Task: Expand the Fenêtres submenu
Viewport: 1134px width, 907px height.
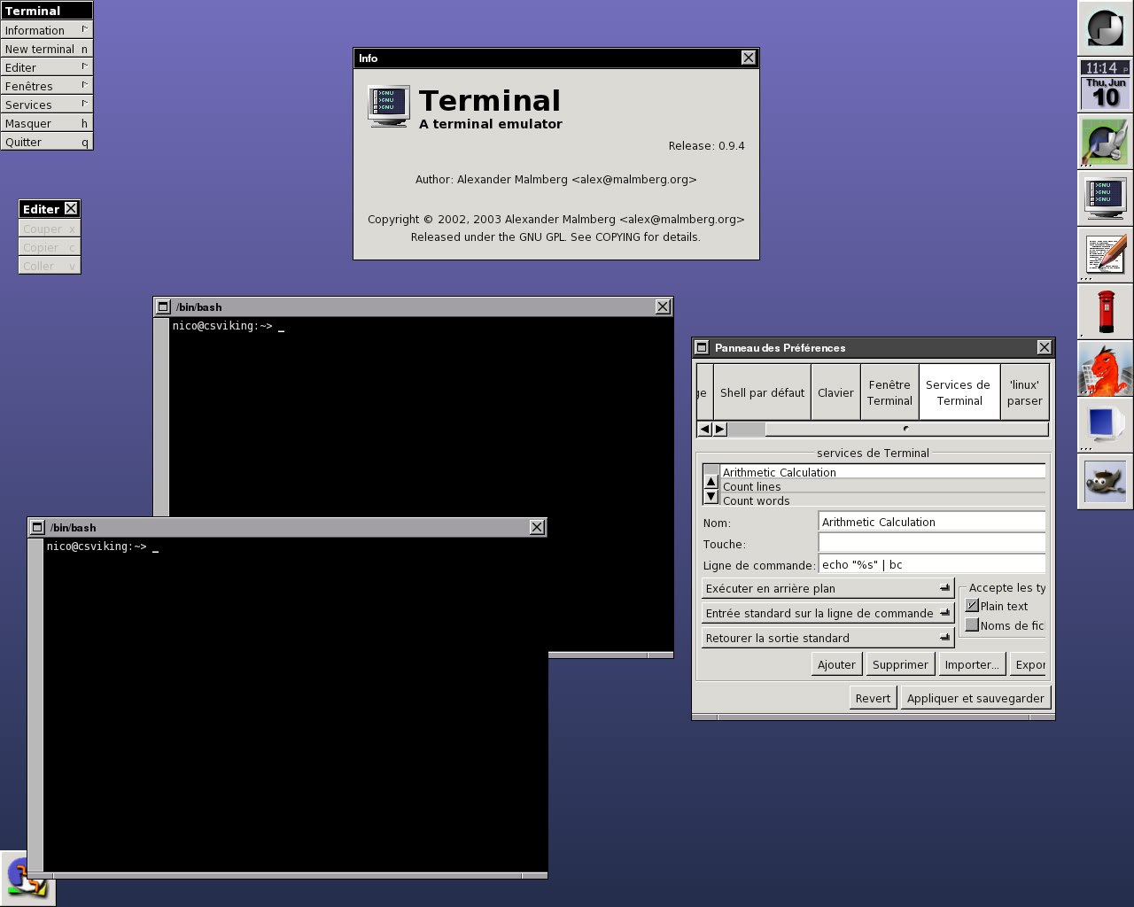Action: [x=46, y=85]
